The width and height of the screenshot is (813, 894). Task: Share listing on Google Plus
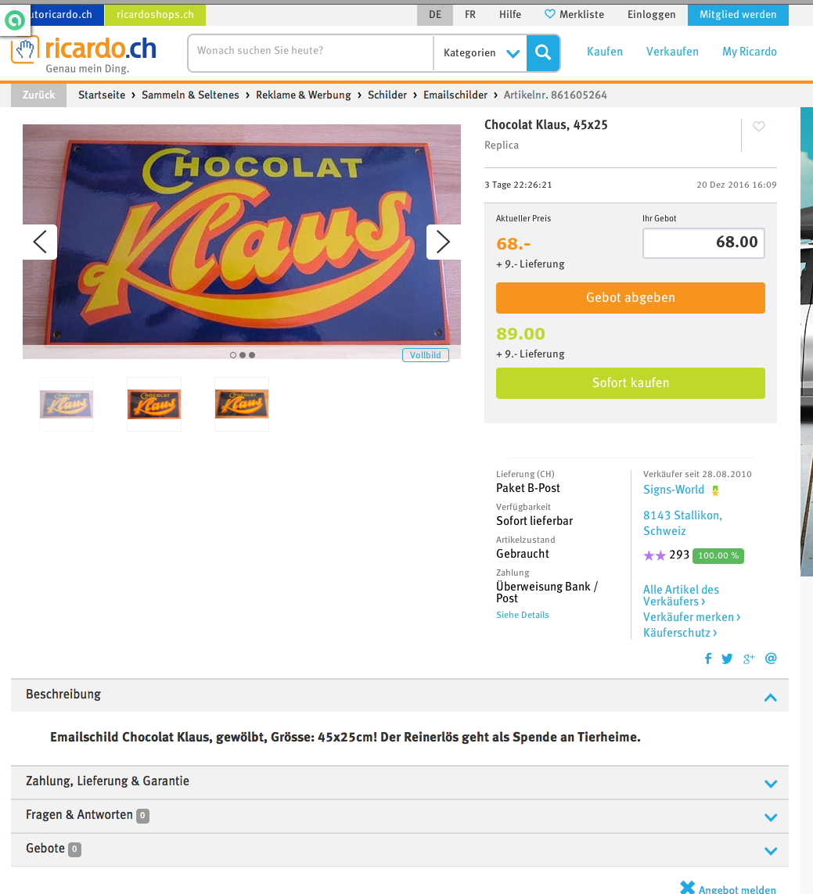pos(749,659)
